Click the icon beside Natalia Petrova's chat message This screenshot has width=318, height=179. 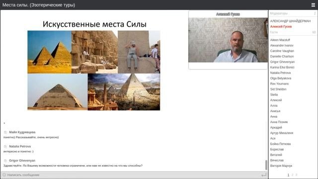point(5,147)
